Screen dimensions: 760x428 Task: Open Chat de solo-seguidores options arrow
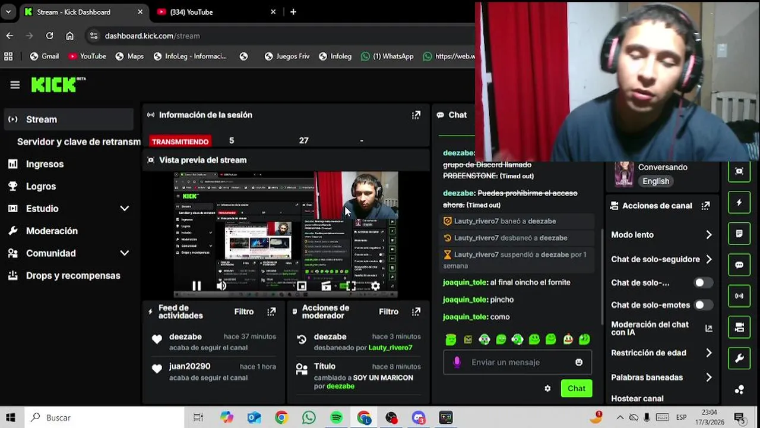(708, 259)
